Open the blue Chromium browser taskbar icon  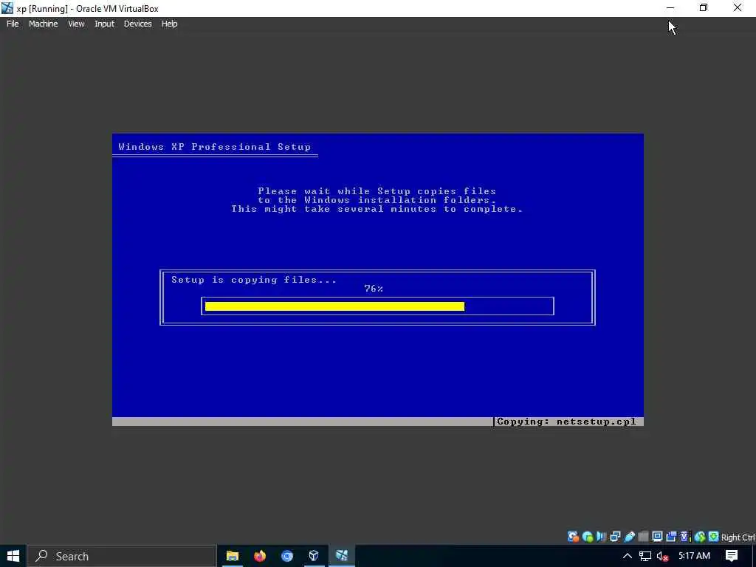pyautogui.click(x=287, y=556)
